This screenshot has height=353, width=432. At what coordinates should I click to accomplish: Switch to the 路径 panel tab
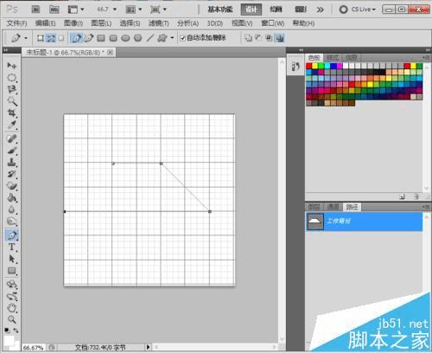[352, 207]
